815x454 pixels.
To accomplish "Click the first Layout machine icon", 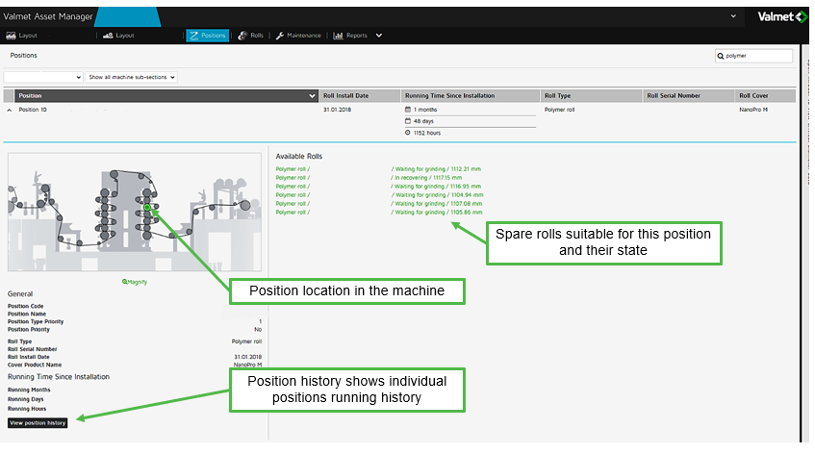I will click(11, 36).
